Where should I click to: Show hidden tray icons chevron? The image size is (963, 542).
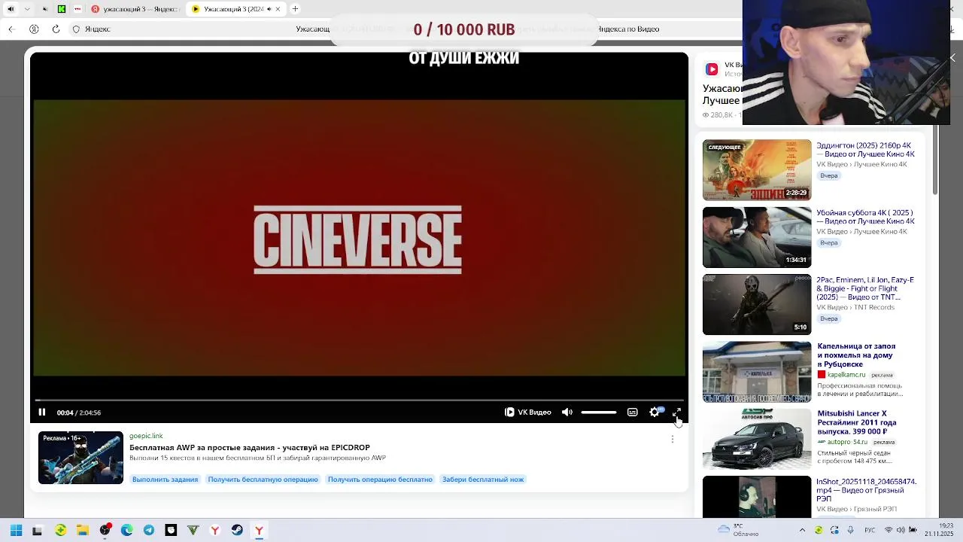click(x=802, y=530)
